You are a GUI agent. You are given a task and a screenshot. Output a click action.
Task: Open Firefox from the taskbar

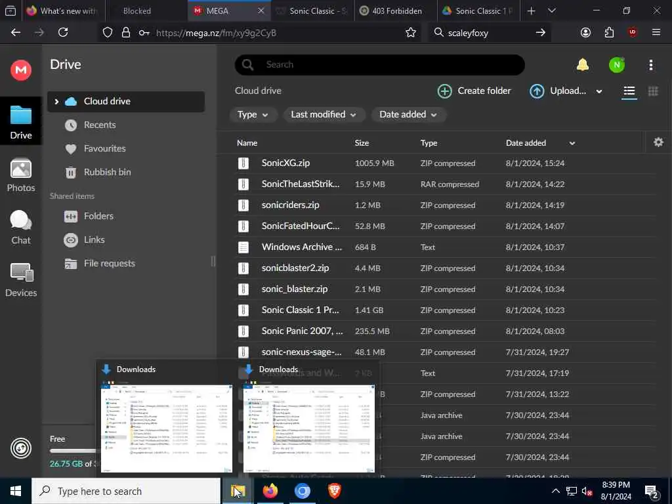[x=270, y=491]
